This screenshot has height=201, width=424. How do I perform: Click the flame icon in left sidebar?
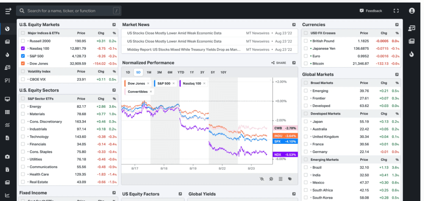[7, 55]
